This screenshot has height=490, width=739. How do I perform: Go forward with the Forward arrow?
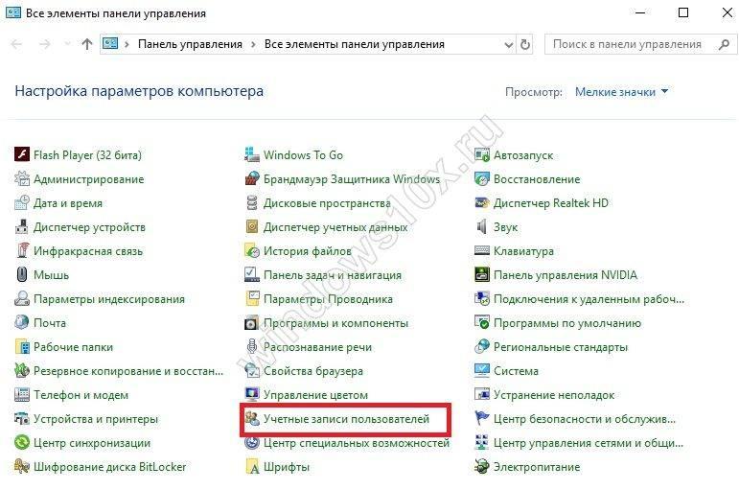[x=45, y=44]
